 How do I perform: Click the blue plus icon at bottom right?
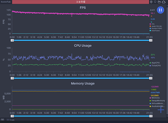pos(161,110)
